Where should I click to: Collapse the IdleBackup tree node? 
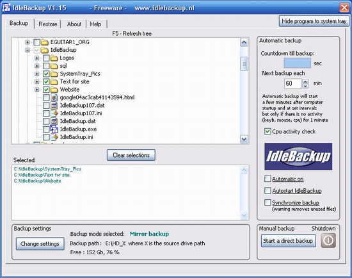(x=28, y=50)
